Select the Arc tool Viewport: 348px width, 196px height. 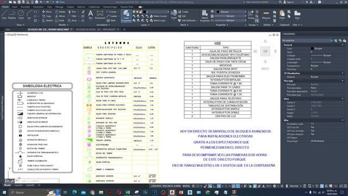click(29, 15)
